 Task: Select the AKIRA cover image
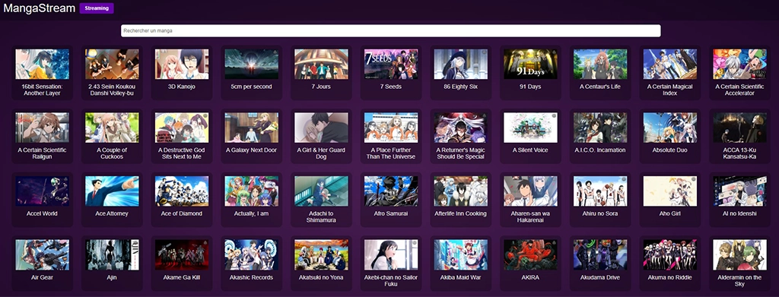click(530, 255)
